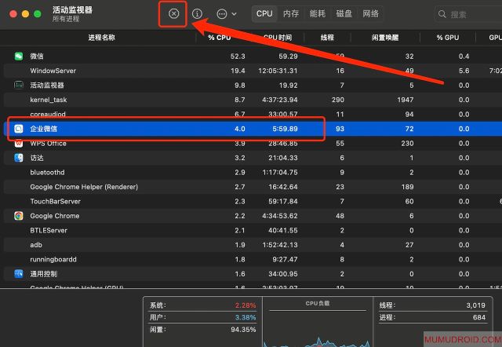Click the 企业微信 app icon

pos(19,129)
